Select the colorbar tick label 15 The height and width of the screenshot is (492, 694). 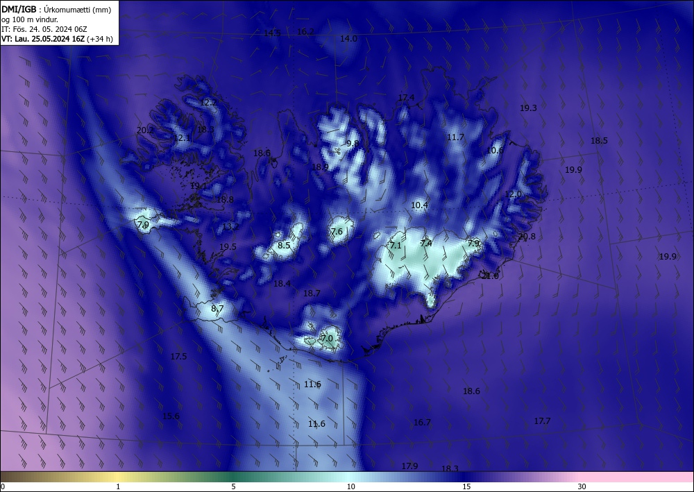pos(466,487)
